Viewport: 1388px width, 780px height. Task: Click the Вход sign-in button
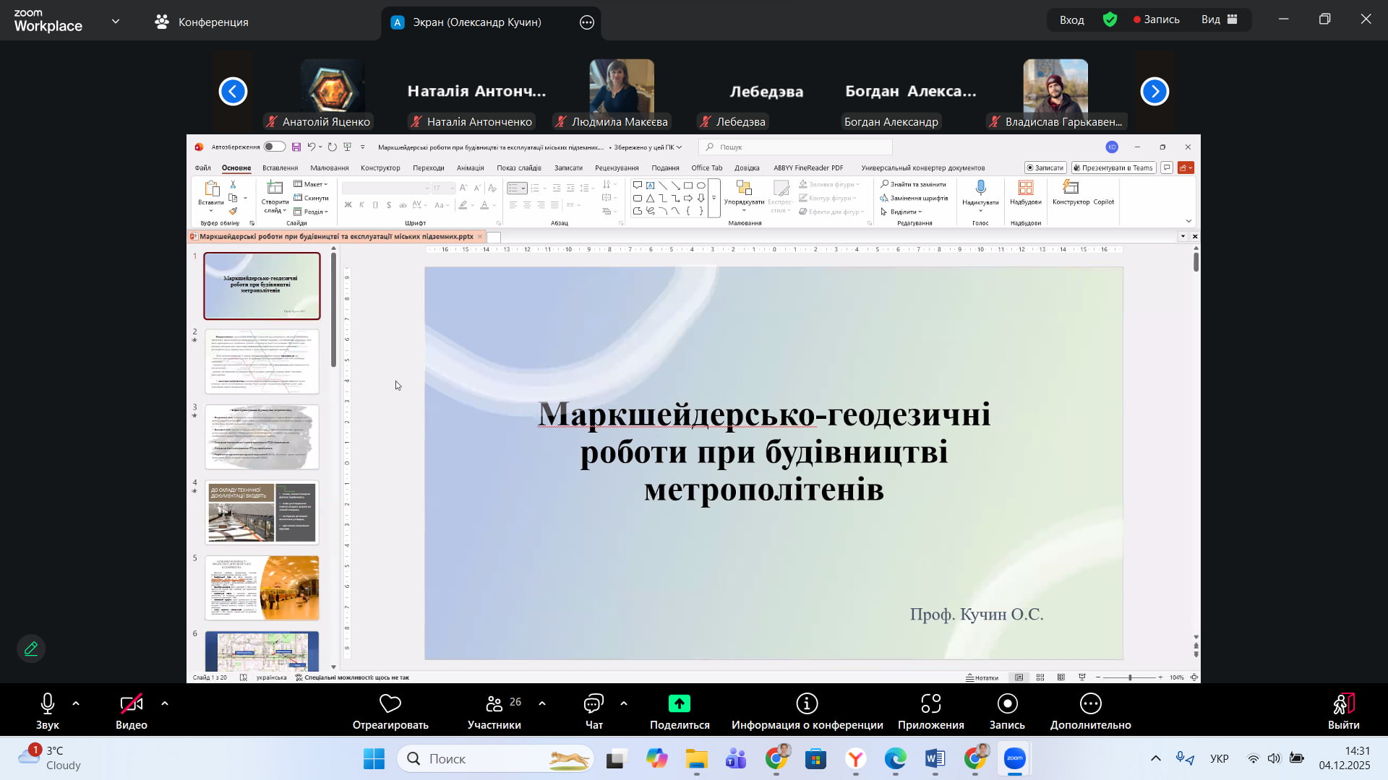coord(1071,19)
